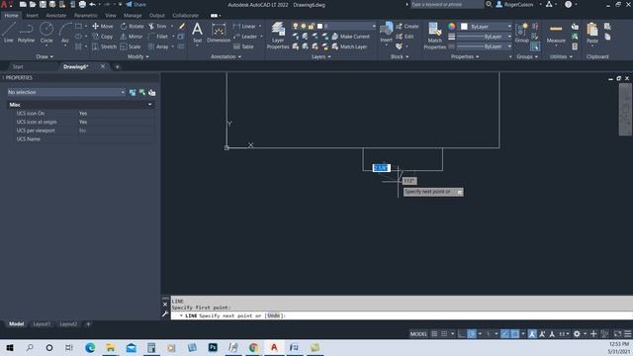Click the MODEL status bar button
633x356 pixels.
[418, 334]
